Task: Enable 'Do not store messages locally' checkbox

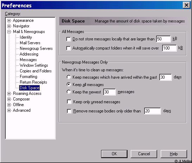Action: [68, 39]
